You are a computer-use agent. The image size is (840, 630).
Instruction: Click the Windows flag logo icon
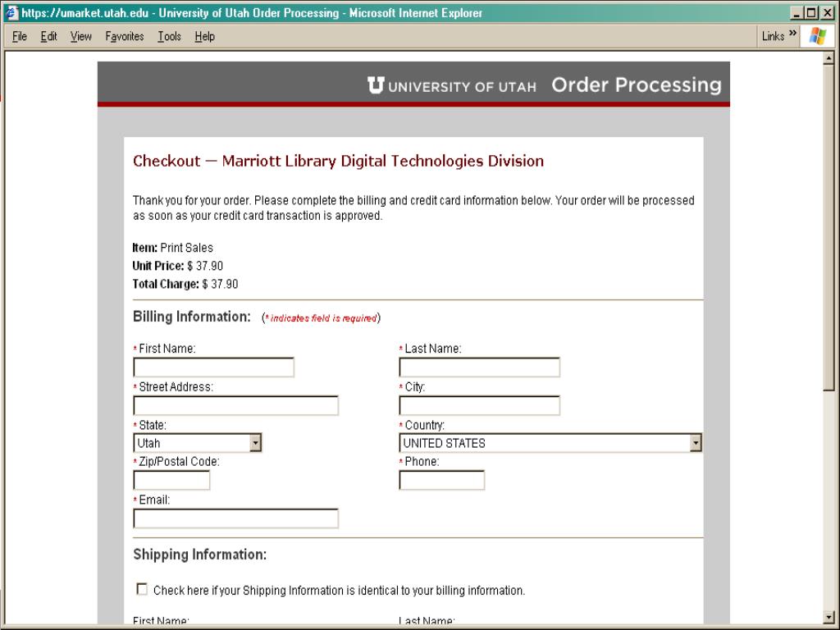(818, 36)
